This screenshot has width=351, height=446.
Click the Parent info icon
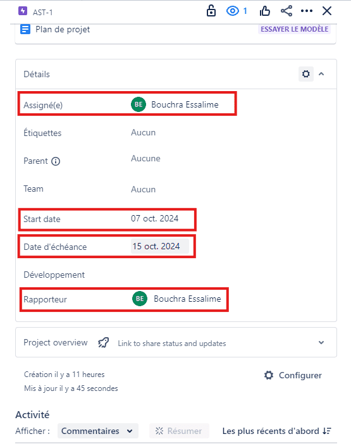(56, 161)
